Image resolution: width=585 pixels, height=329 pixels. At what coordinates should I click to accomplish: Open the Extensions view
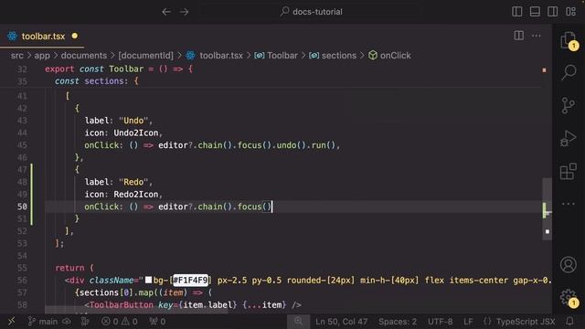pyautogui.click(x=569, y=171)
